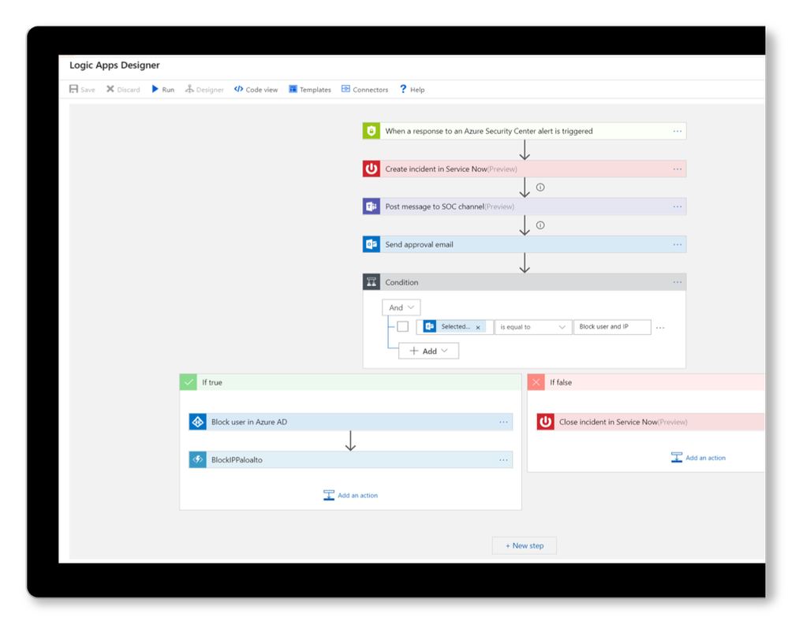Open ellipsis menu on Security Center trigger

678,131
